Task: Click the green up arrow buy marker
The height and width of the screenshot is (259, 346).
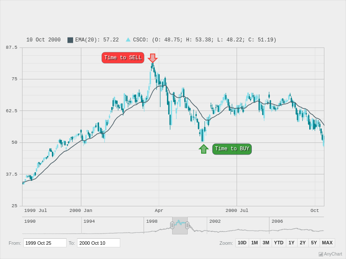Action: click(203, 149)
